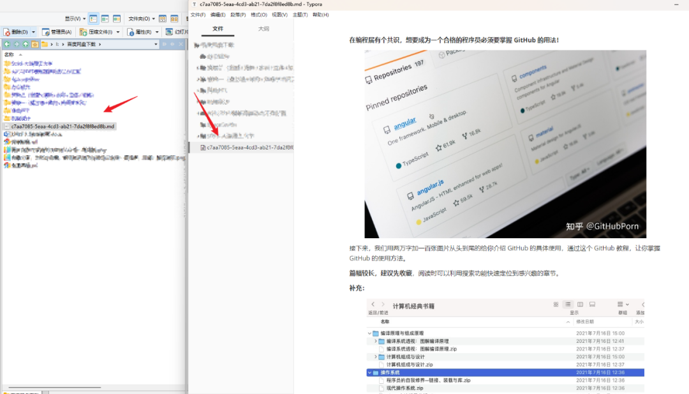
Task: Click the pane play-style icon beside the address bar
Action: click(x=165, y=45)
